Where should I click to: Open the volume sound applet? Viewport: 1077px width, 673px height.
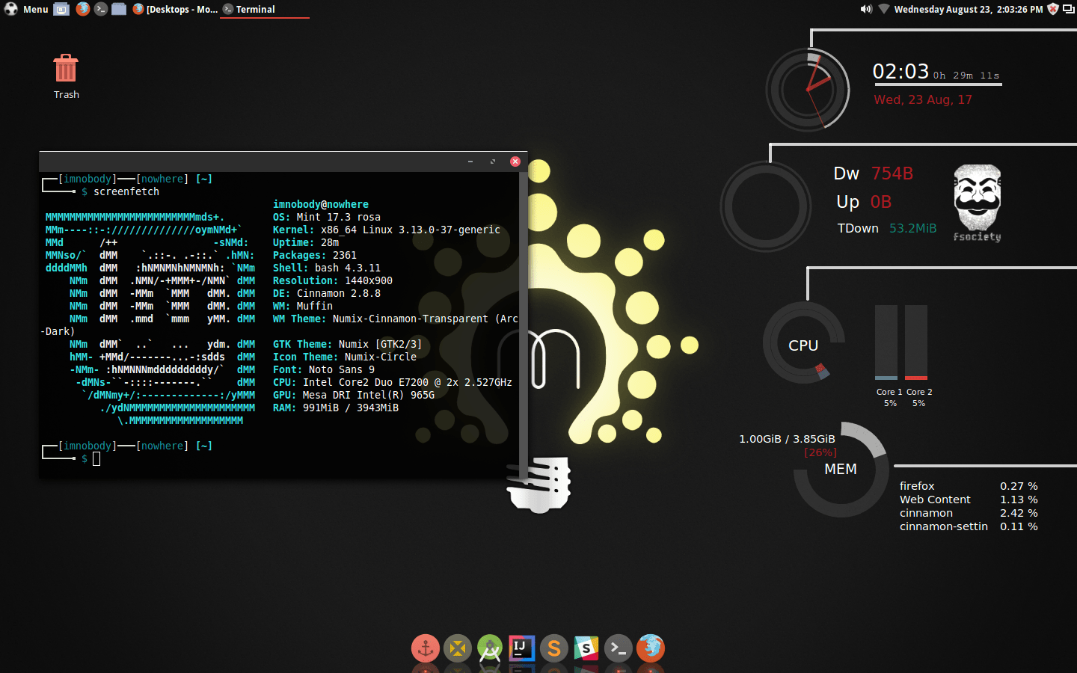coord(866,9)
